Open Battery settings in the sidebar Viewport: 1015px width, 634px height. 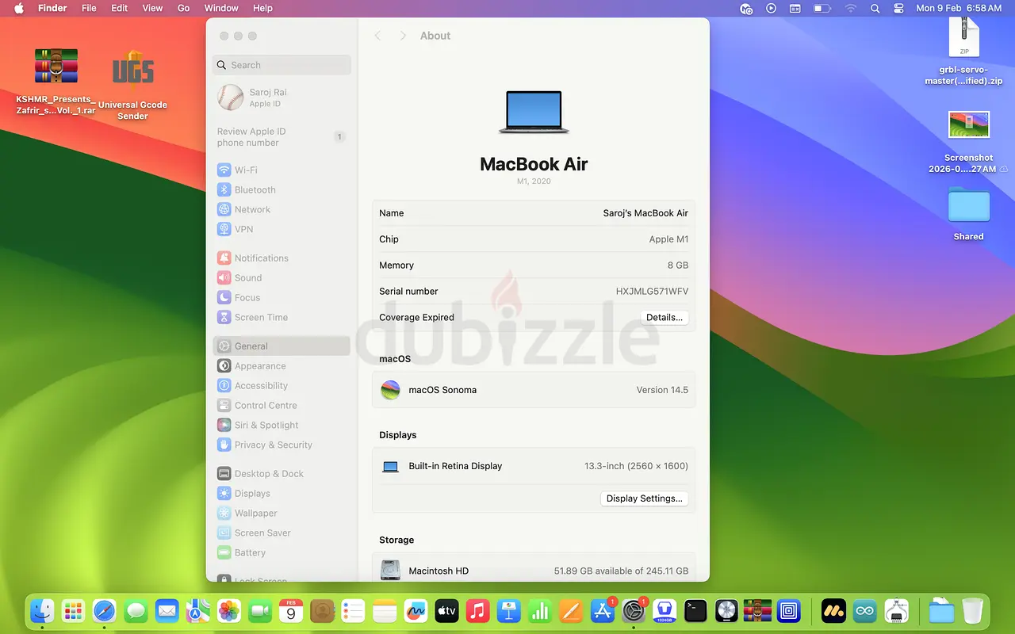[x=250, y=553]
